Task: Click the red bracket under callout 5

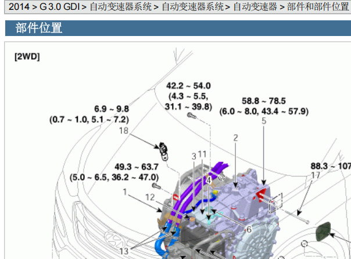Action: click(x=260, y=195)
